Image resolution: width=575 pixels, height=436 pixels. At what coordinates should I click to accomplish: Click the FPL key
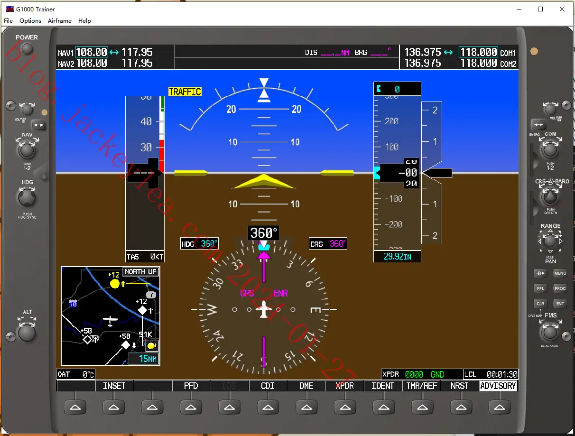click(540, 288)
